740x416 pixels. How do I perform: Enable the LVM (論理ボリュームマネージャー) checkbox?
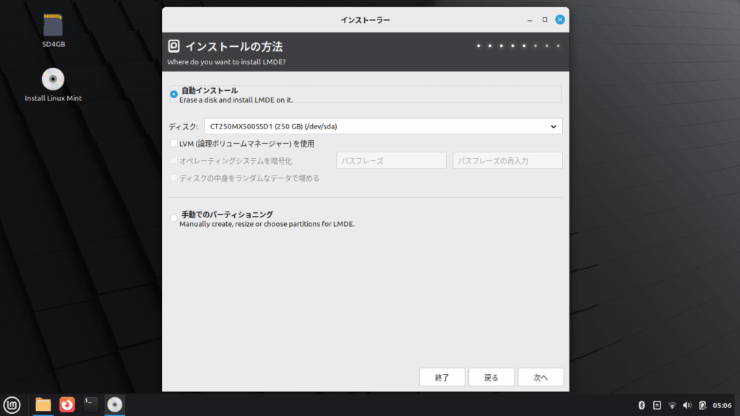click(x=173, y=143)
